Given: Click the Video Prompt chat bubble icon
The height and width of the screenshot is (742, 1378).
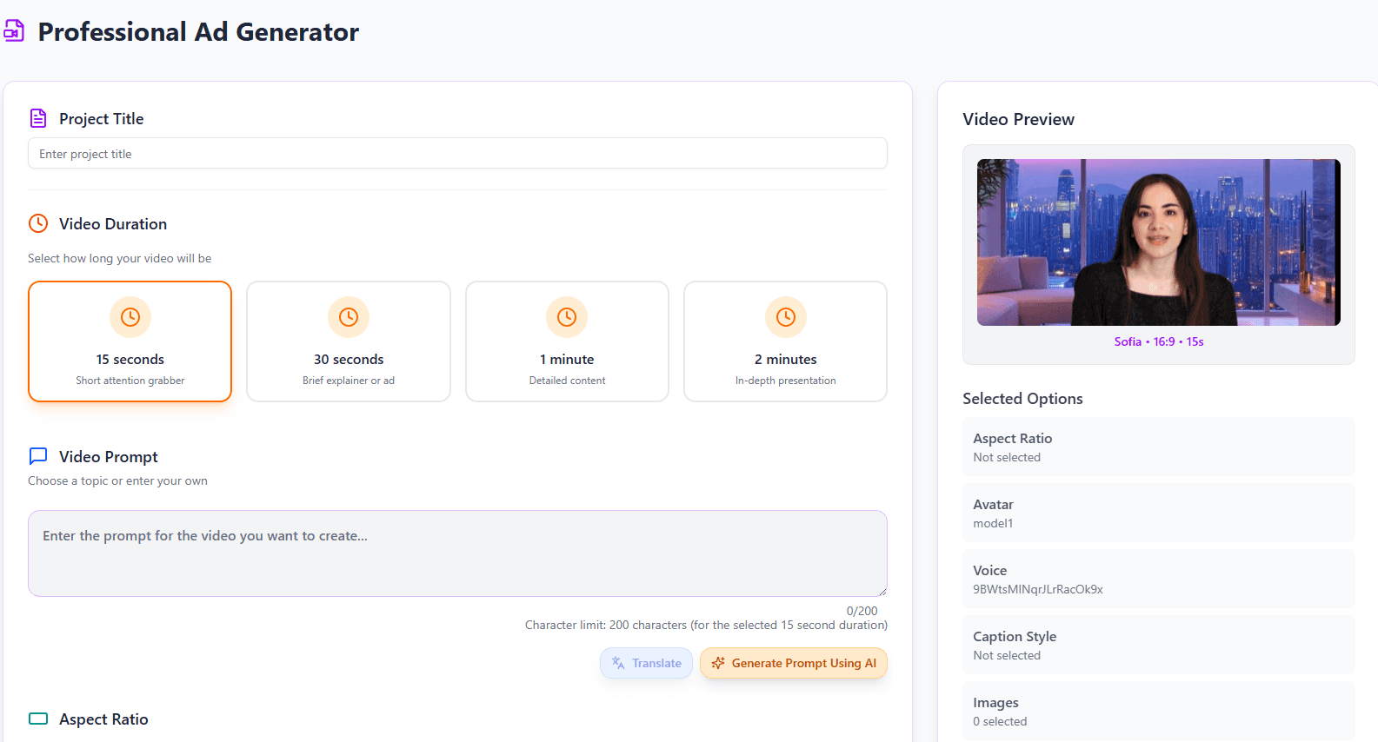Looking at the screenshot, I should click(38, 456).
